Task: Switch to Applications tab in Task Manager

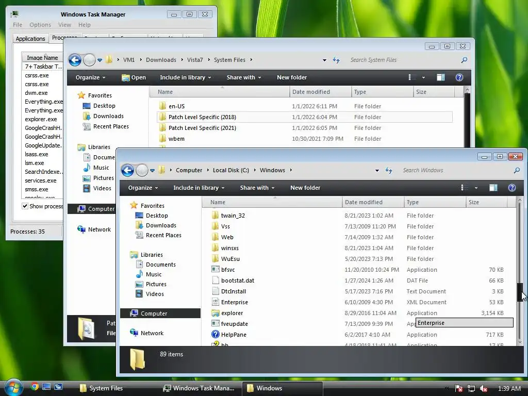Action: tap(30, 39)
